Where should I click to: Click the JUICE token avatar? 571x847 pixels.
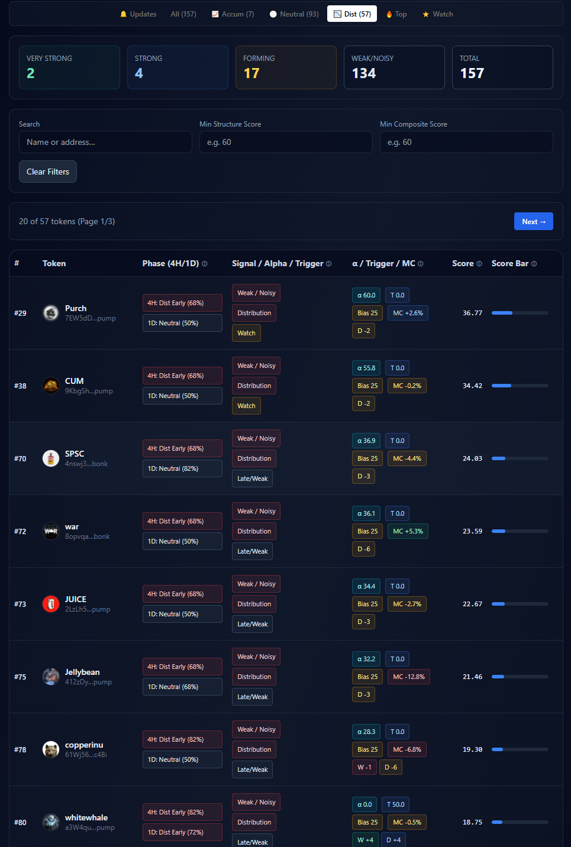51,604
